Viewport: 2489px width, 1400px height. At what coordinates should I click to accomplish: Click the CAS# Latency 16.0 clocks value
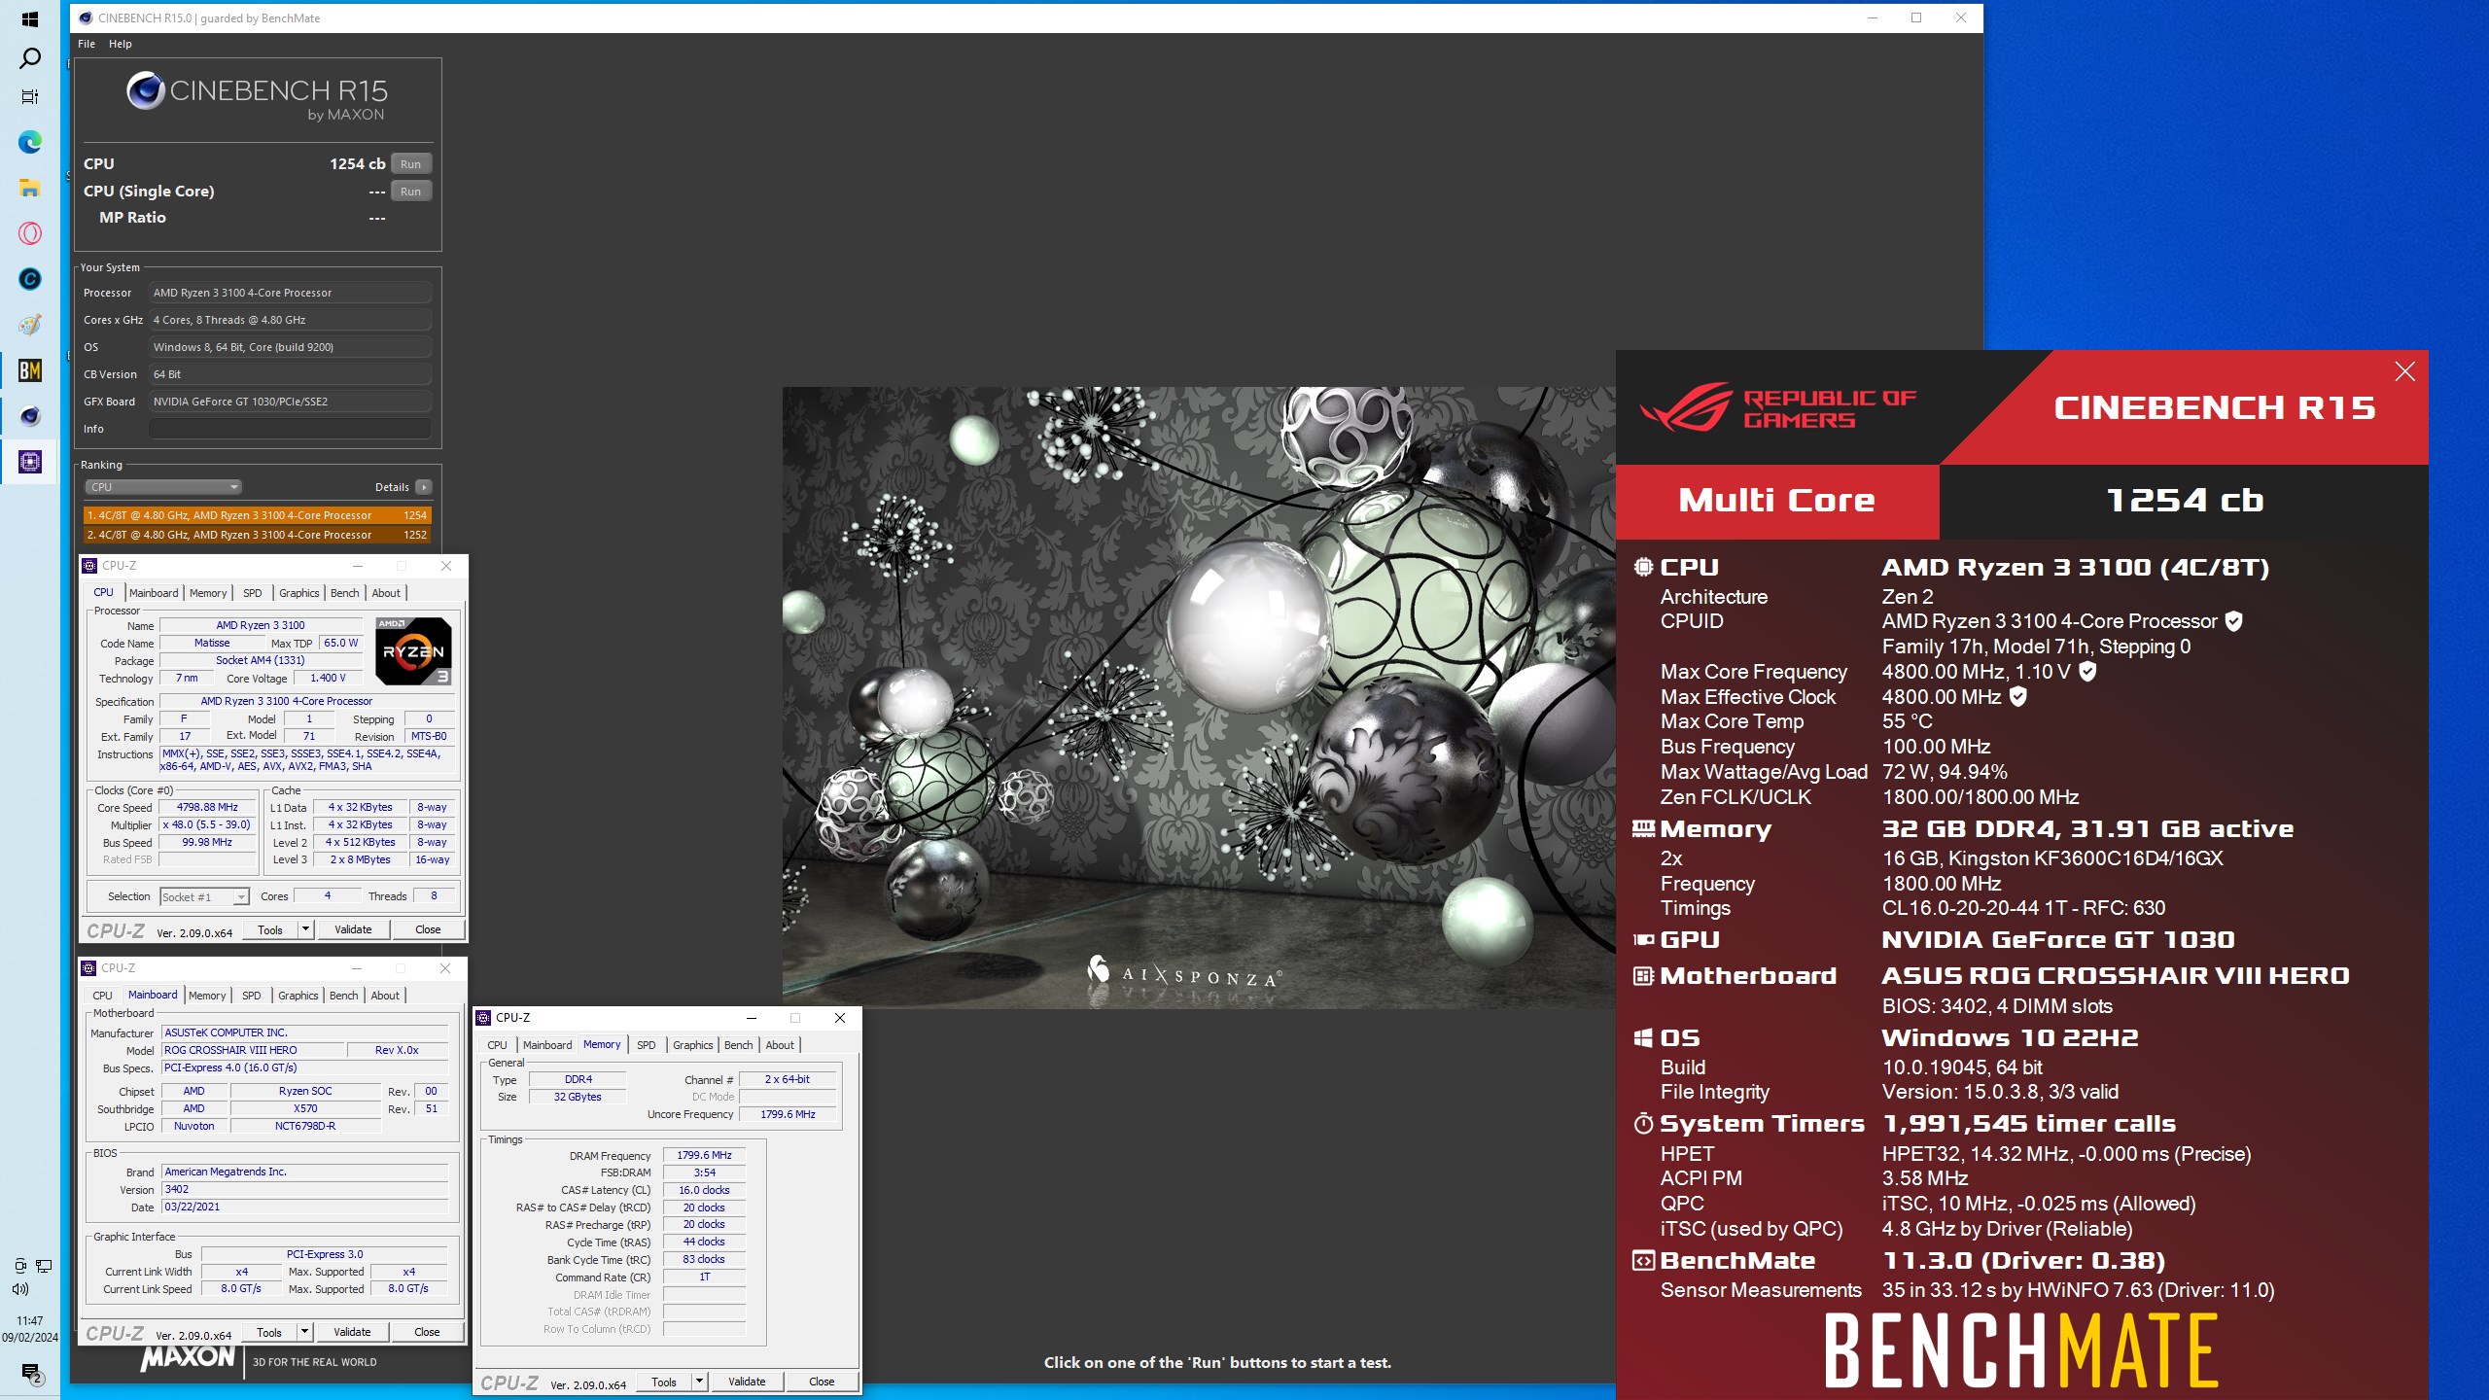pyautogui.click(x=704, y=1190)
